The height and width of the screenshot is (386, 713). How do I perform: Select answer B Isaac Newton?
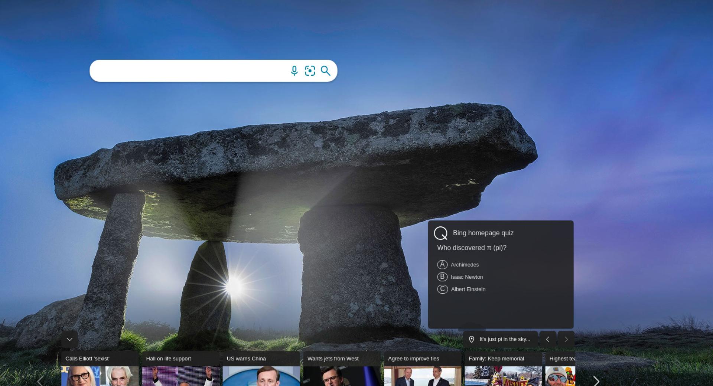[460, 277]
